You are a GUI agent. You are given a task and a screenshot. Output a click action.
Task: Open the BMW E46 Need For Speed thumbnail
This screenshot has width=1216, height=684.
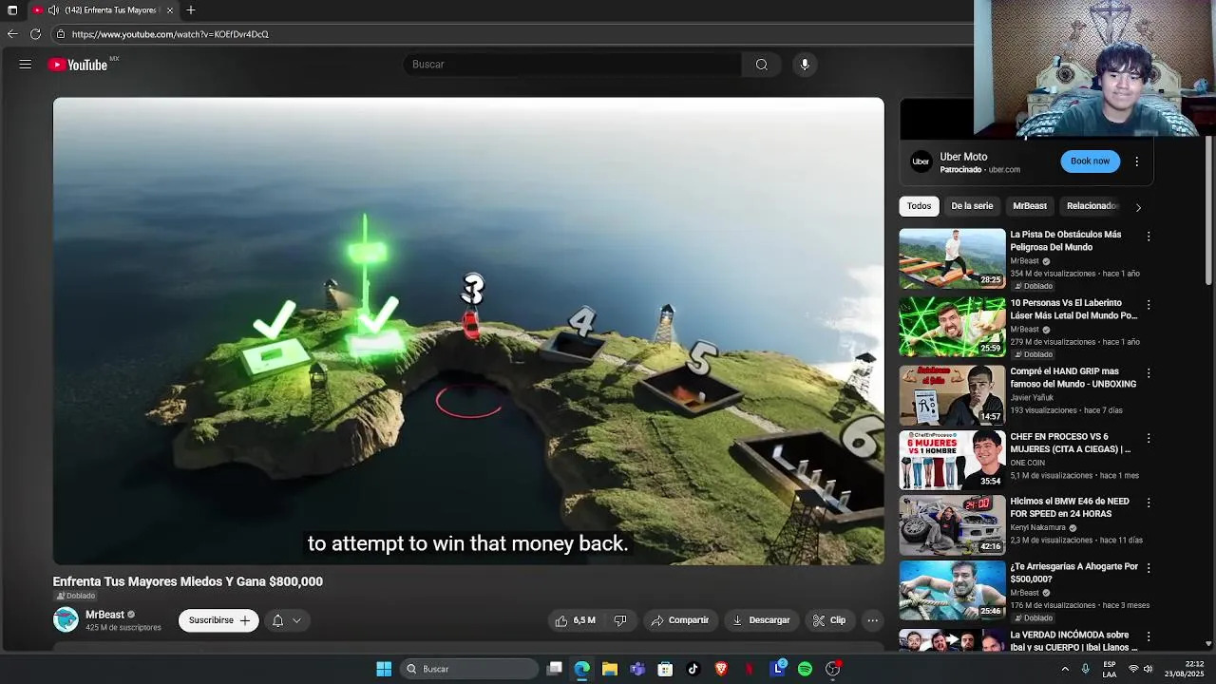952,525
